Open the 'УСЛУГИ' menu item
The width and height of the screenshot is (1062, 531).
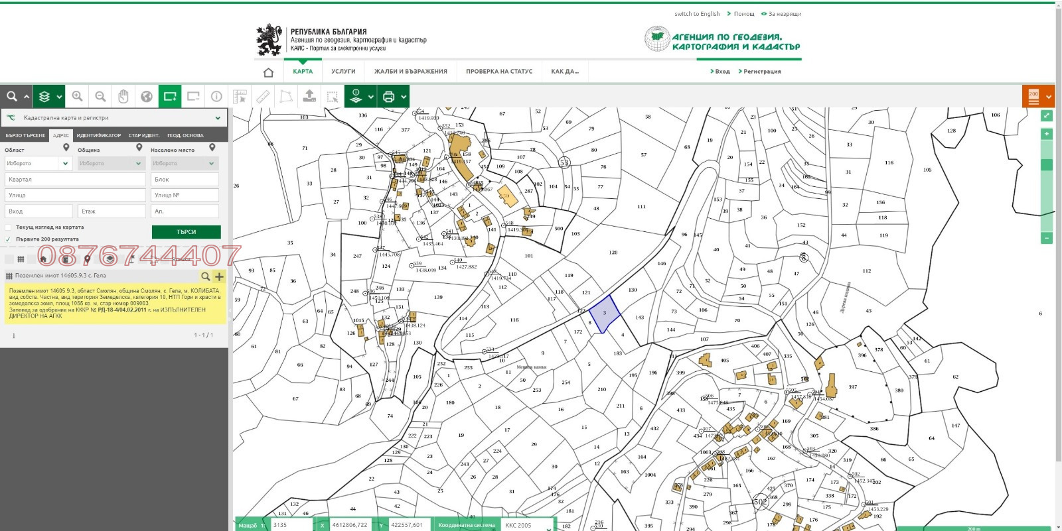click(x=343, y=72)
